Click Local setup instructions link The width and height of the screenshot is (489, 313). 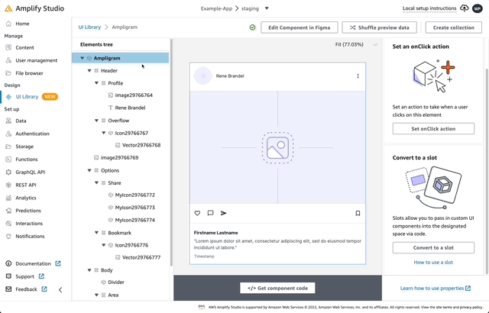429,8
